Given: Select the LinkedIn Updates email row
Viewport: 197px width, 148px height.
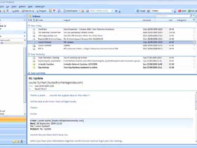Looking at the screenshot, I should click(112, 64).
